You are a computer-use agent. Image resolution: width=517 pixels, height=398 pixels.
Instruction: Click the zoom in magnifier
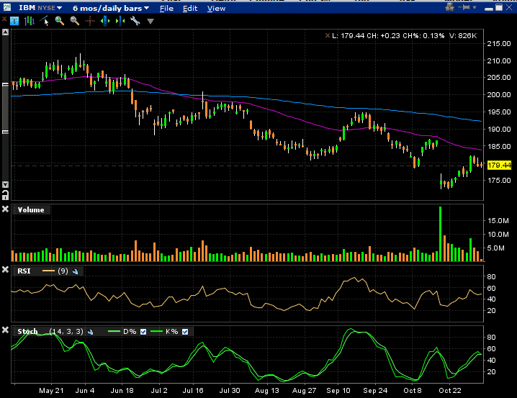tap(59, 21)
